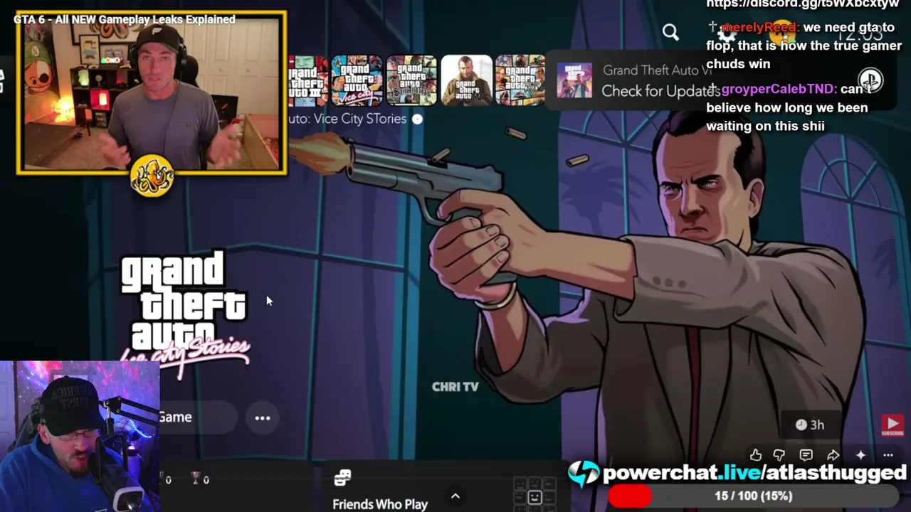Viewport: 911px width, 512px height.
Task: Click the share arrow icon
Action: (x=833, y=455)
